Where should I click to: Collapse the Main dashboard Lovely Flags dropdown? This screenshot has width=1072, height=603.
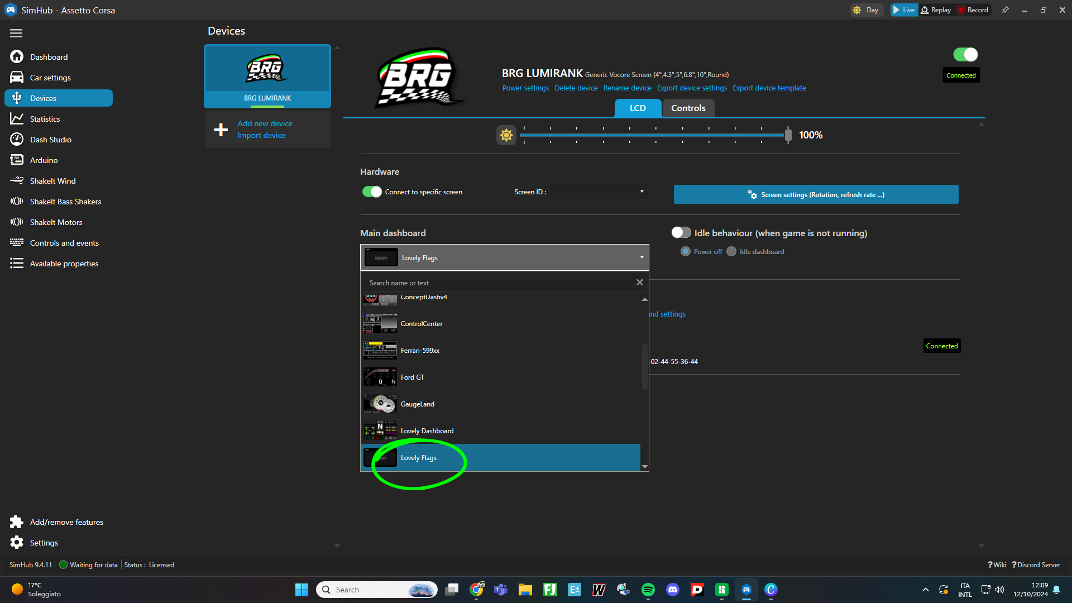click(x=504, y=258)
